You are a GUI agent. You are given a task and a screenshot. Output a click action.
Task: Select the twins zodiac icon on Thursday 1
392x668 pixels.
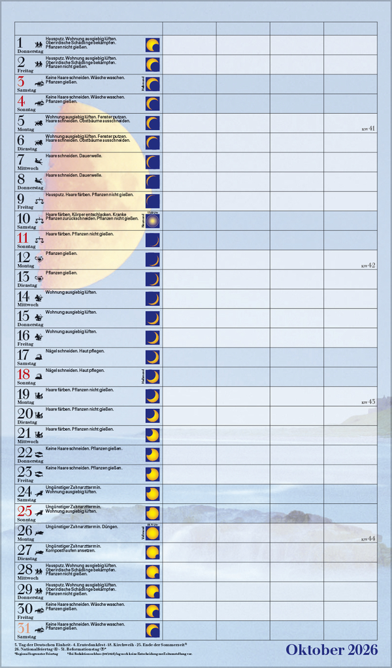(39, 44)
